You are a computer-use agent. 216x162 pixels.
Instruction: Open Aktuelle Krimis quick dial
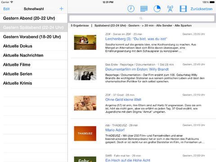pos(34,83)
